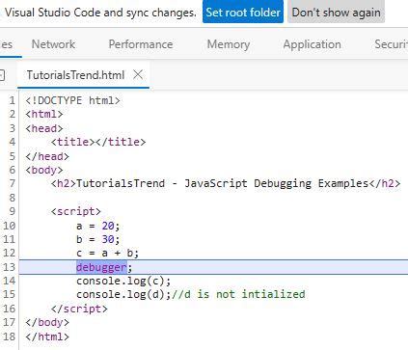Click the opening <body> tag

tap(44, 170)
